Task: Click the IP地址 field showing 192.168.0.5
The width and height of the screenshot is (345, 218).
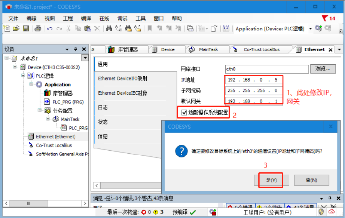Action: [x=254, y=80]
